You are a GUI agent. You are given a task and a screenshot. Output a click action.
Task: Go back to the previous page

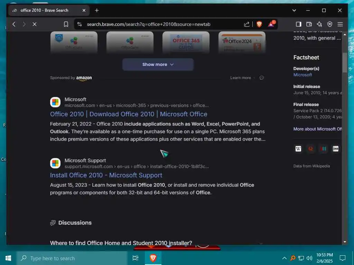(14, 24)
